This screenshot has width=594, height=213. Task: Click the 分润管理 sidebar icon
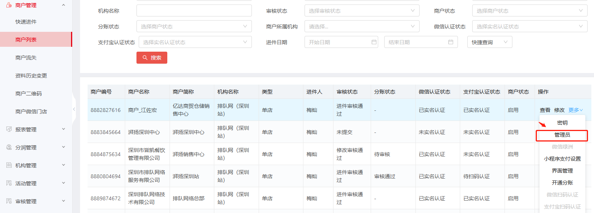pyautogui.click(x=9, y=147)
